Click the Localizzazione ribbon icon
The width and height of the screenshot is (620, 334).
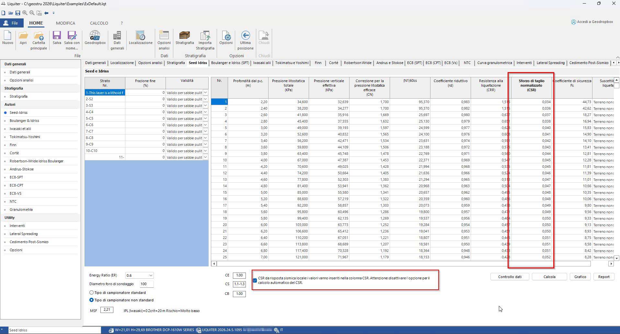[140, 36]
